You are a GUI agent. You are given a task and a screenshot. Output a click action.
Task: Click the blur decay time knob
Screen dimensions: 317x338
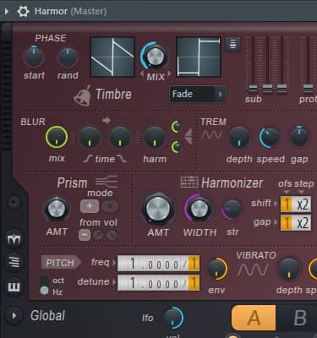point(120,138)
